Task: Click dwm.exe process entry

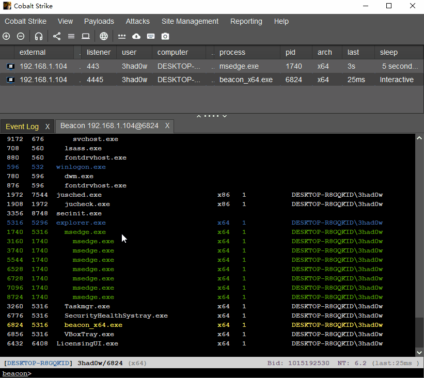Action: [78, 176]
